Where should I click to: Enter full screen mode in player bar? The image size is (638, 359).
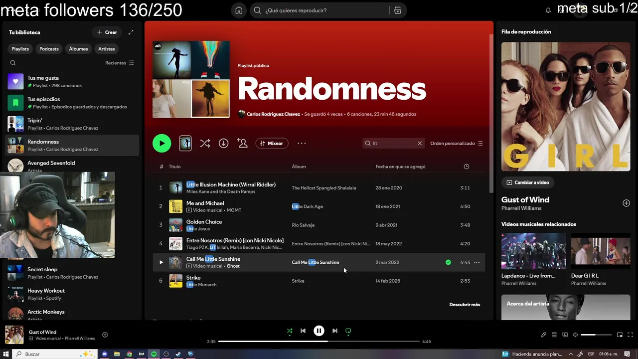pos(631,335)
